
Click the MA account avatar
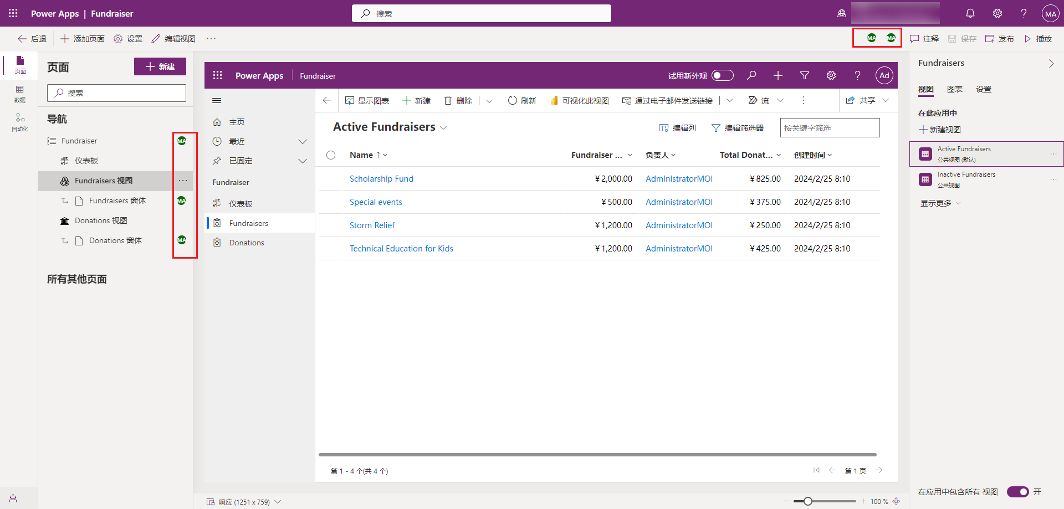pyautogui.click(x=1051, y=13)
